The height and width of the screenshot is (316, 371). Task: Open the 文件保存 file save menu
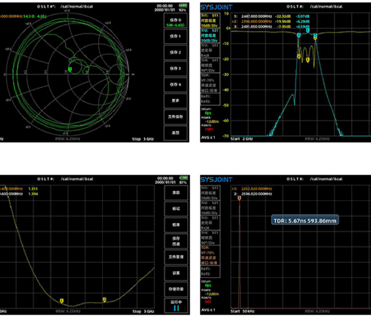click(175, 117)
